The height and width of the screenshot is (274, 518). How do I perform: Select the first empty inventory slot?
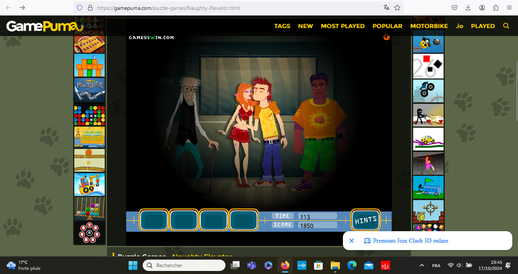click(x=154, y=220)
